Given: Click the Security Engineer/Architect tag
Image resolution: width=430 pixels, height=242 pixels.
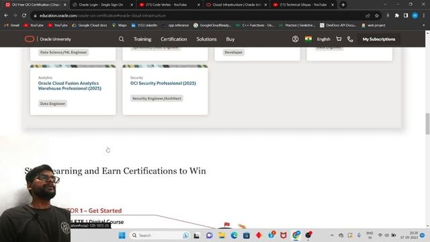Looking at the screenshot, I should [x=157, y=98].
